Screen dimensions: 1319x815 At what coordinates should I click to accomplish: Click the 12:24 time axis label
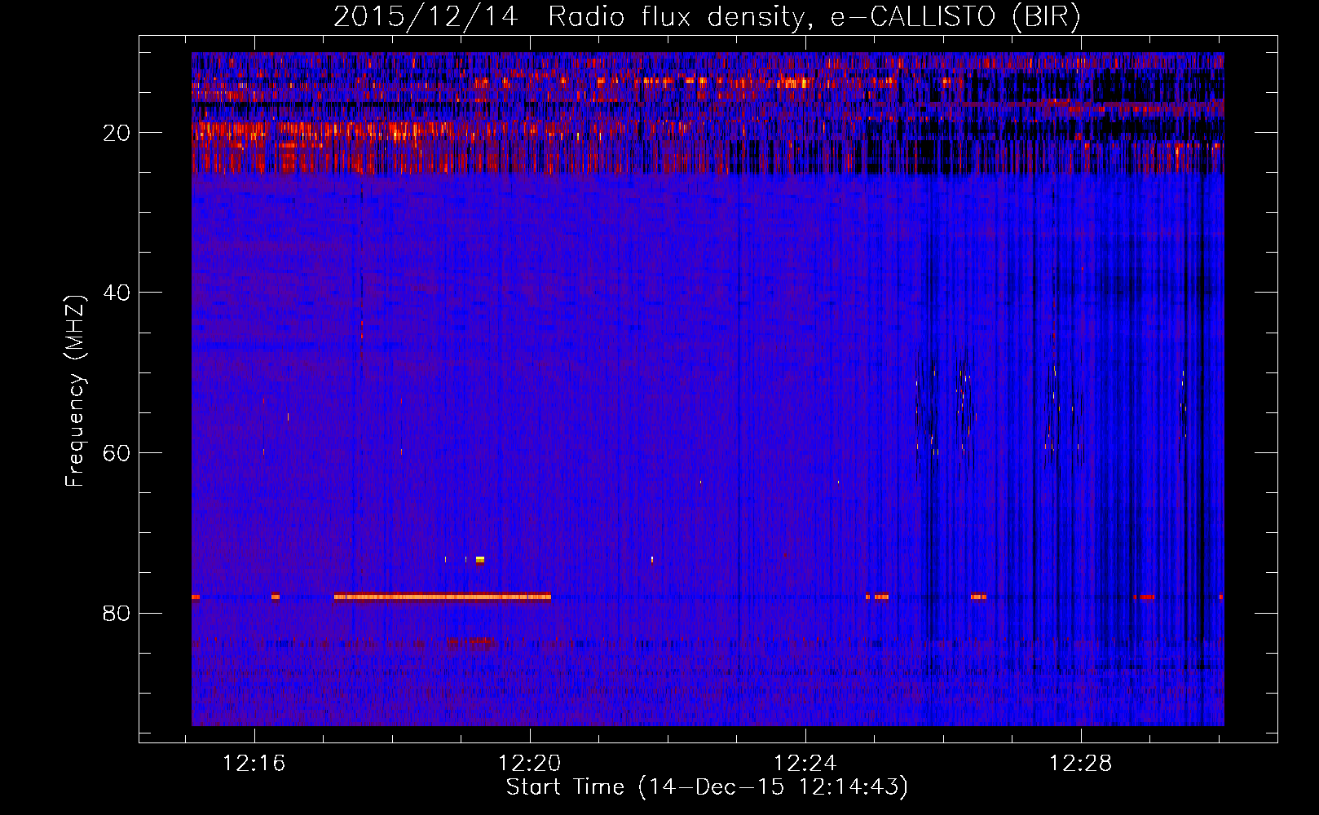[x=805, y=764]
